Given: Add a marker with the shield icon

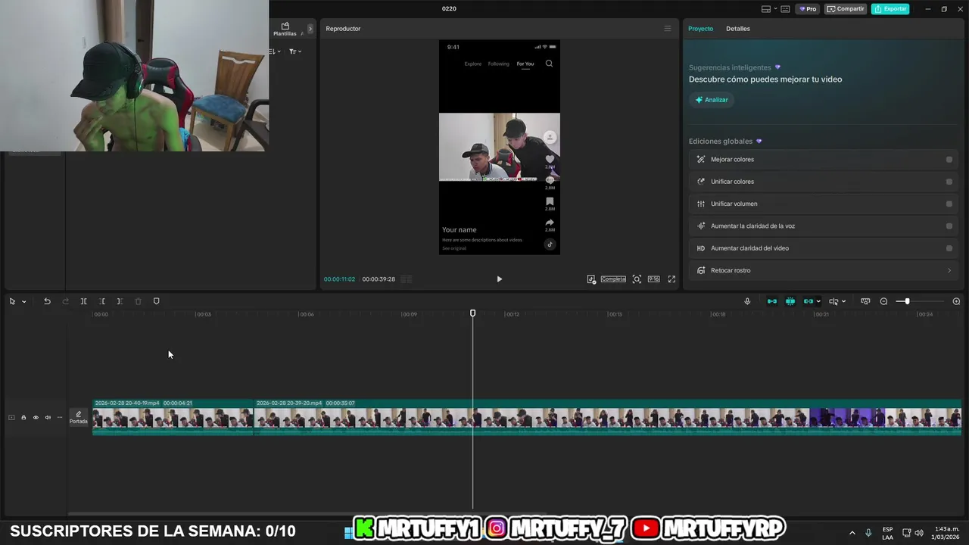Looking at the screenshot, I should 156,301.
